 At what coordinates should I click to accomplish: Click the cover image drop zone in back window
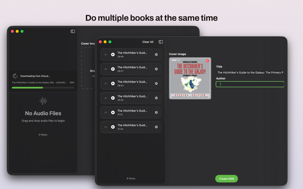[88, 68]
